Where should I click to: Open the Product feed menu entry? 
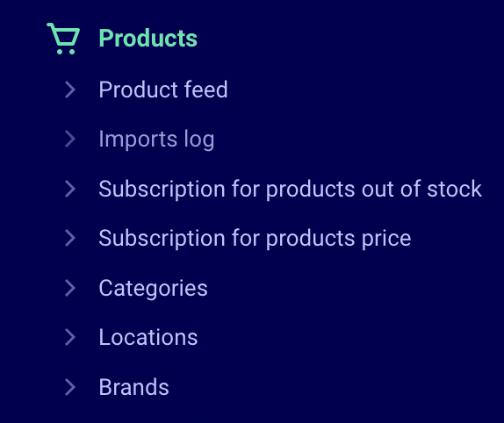pos(163,90)
